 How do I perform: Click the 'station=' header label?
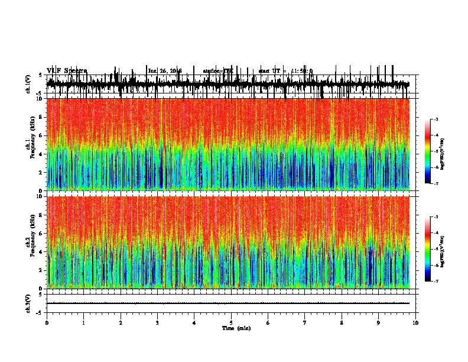coord(213,71)
